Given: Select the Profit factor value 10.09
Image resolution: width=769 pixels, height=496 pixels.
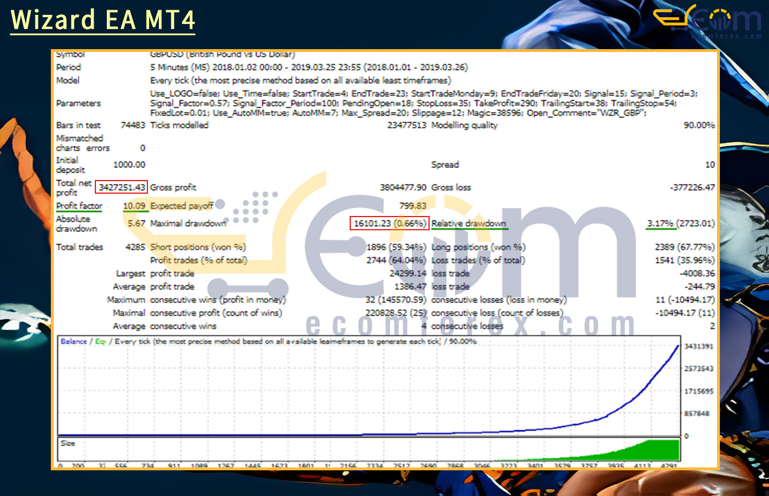Looking at the screenshot, I should pyautogui.click(x=135, y=206).
